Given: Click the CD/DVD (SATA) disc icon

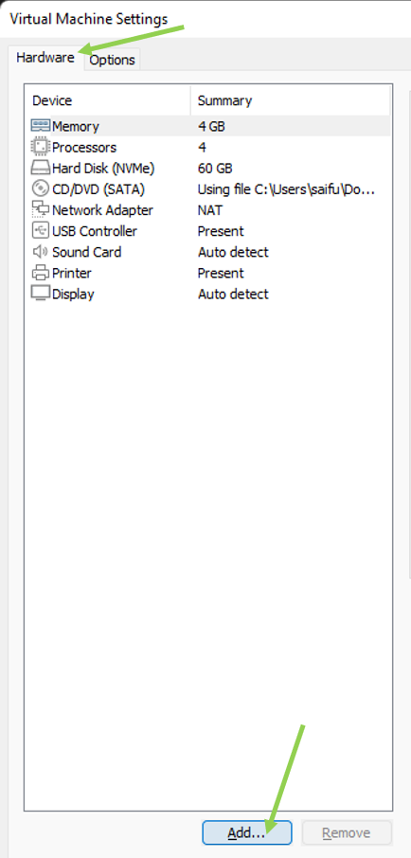Looking at the screenshot, I should [x=41, y=188].
